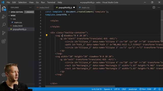
Task: Click the horizontal editor scrollbar
Action: (x=80, y=86)
